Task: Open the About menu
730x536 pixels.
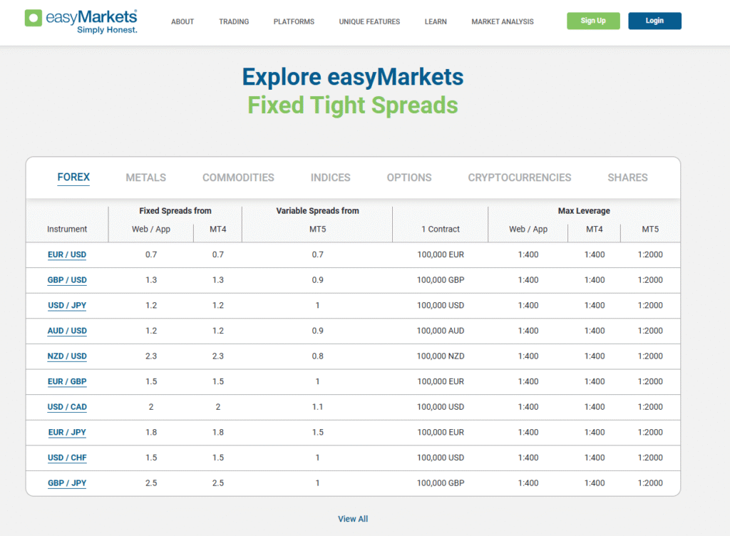Action: pyautogui.click(x=182, y=21)
